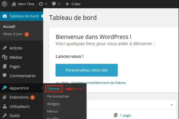
Task: Open the Utilisateurs menu
Action: pos(19,107)
